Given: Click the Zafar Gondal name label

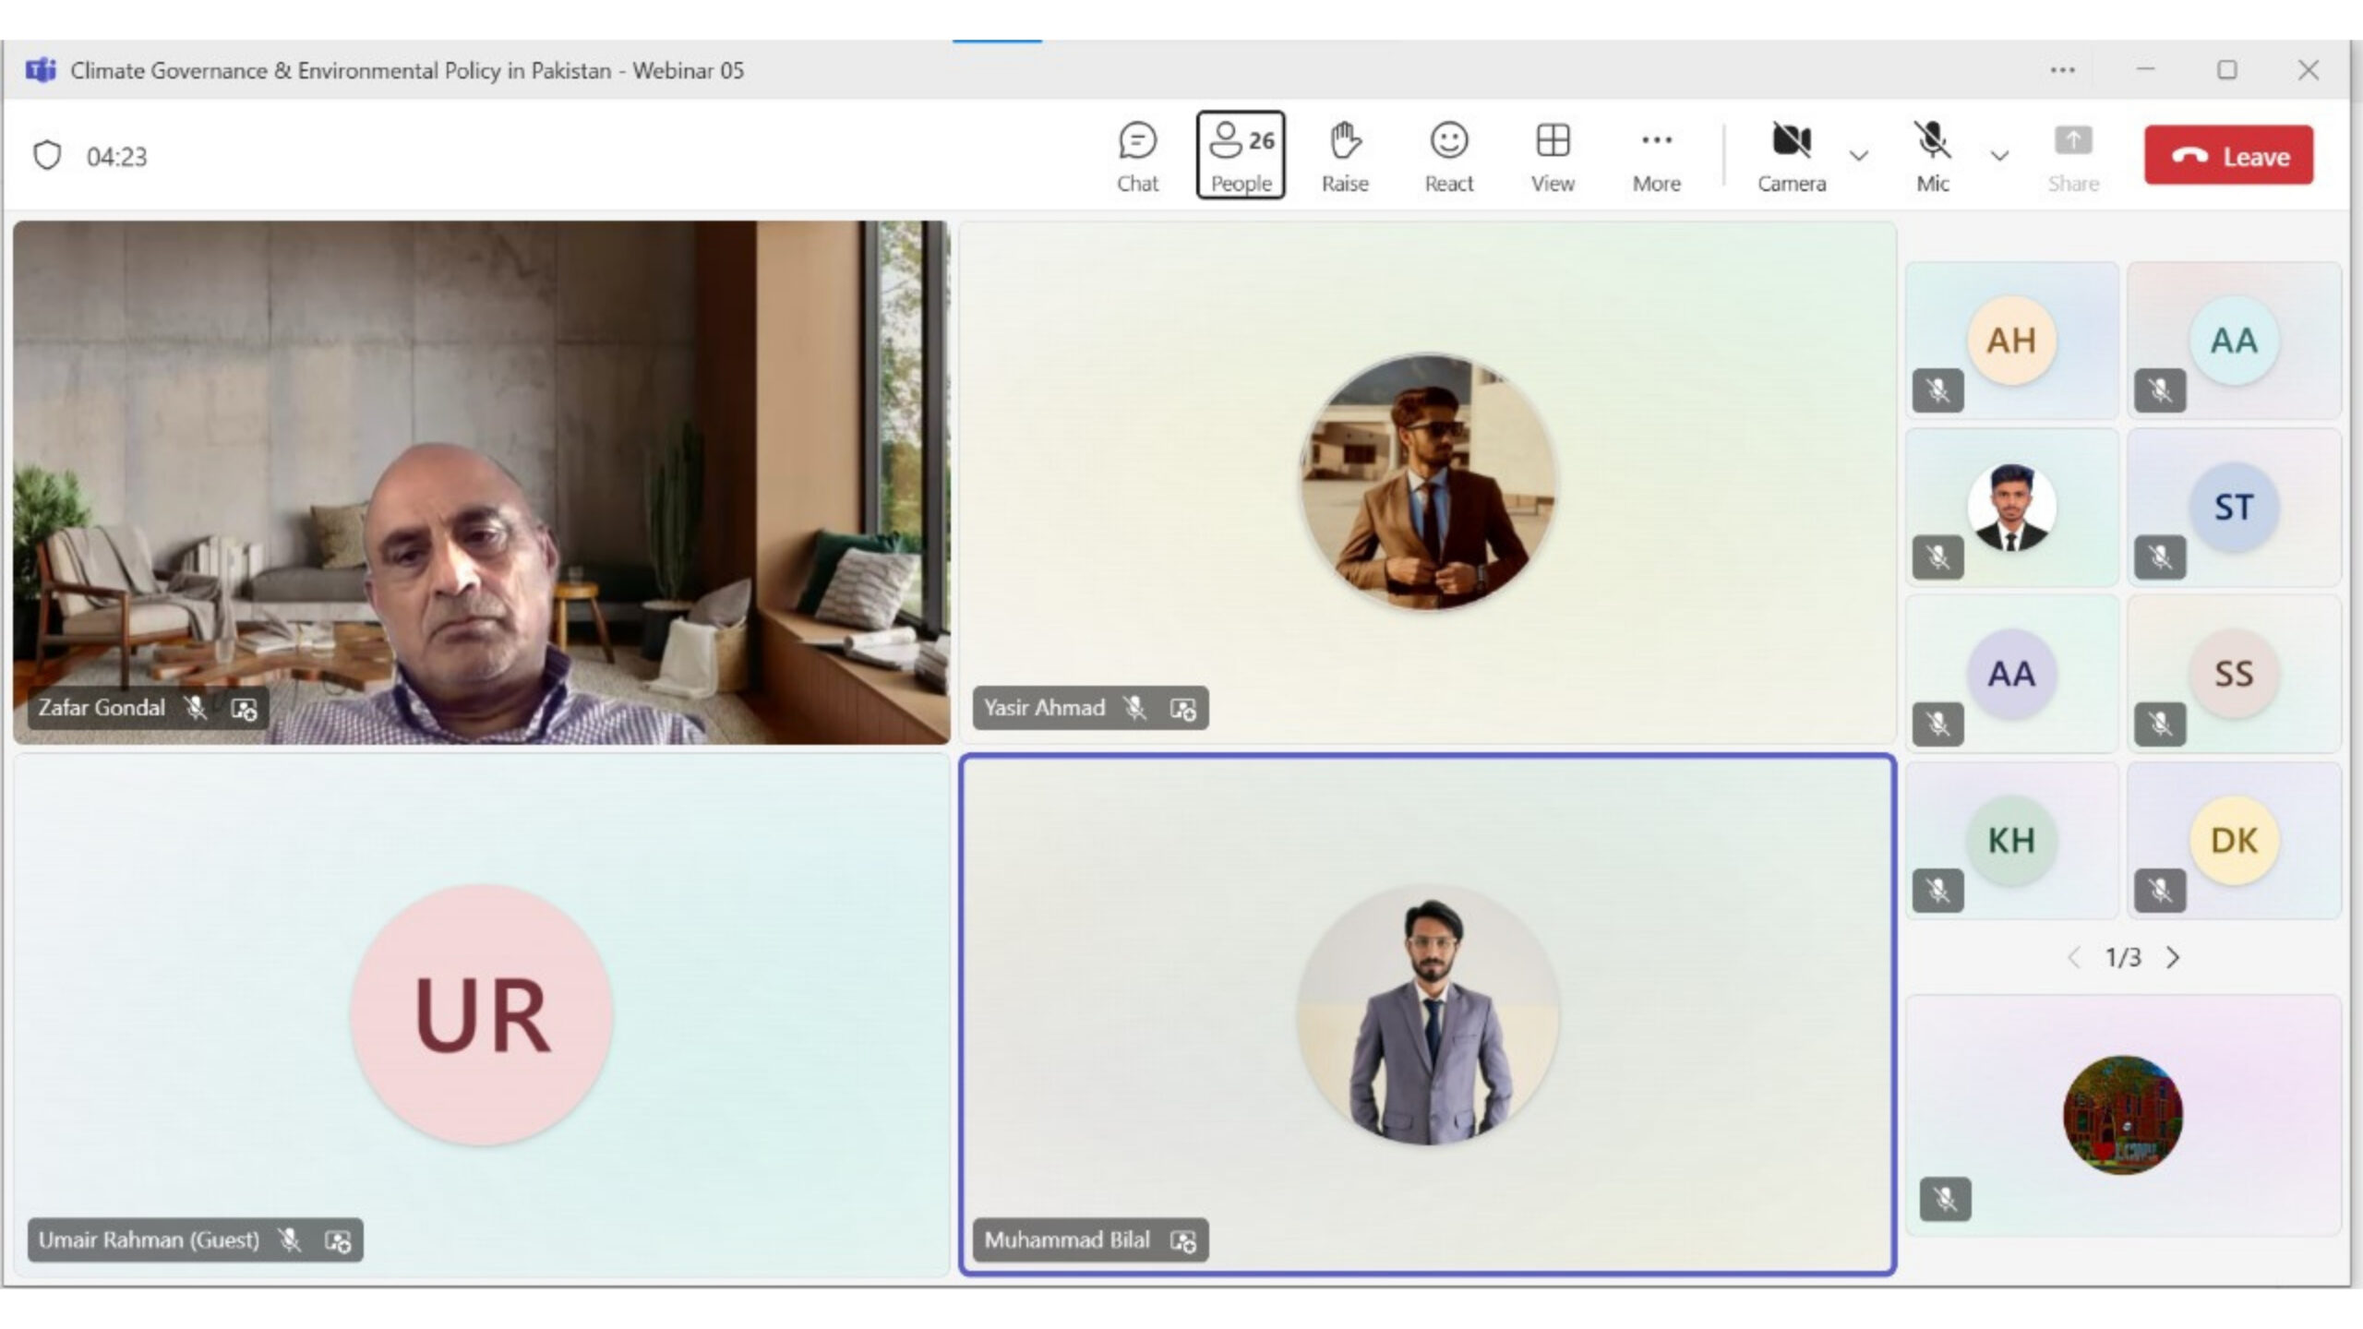Looking at the screenshot, I should tap(102, 708).
